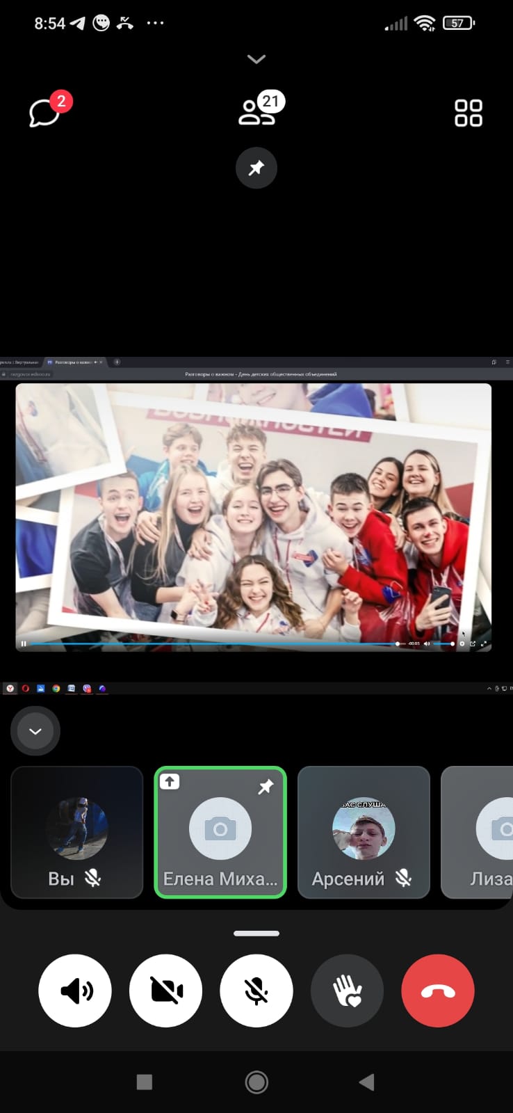Open the participants list showing 21
This screenshot has width=513, height=1113.
261,109
